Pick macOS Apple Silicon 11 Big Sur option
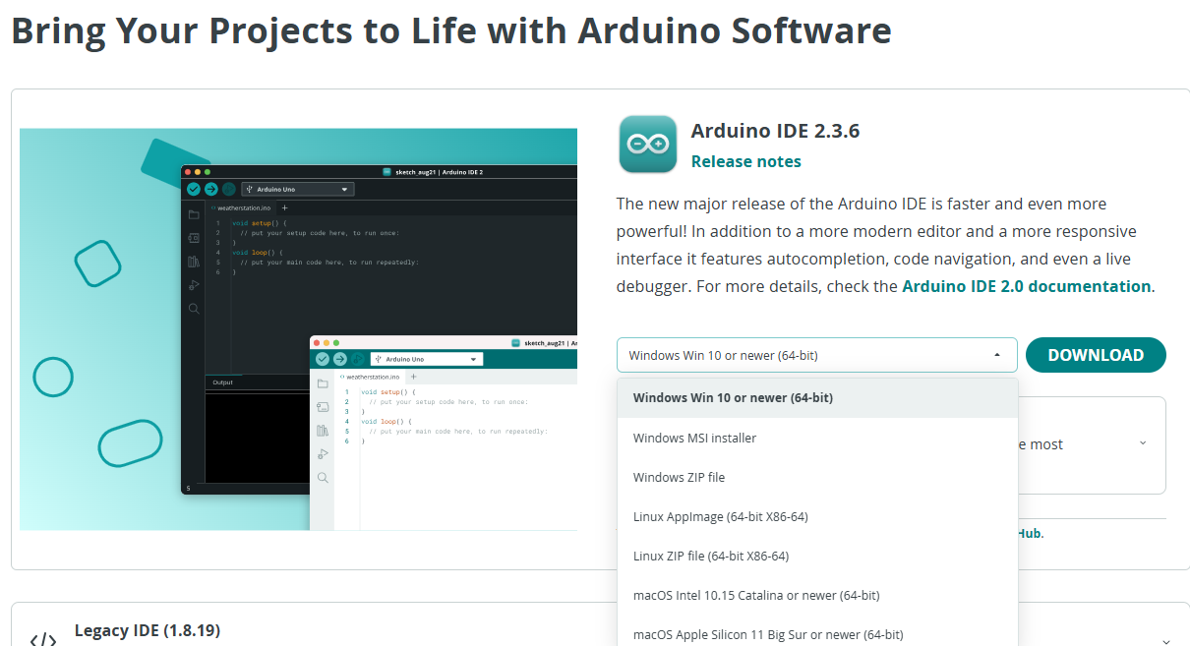This screenshot has width=1190, height=646. pos(767,634)
